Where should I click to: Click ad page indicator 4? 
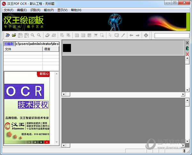coord(47,142)
